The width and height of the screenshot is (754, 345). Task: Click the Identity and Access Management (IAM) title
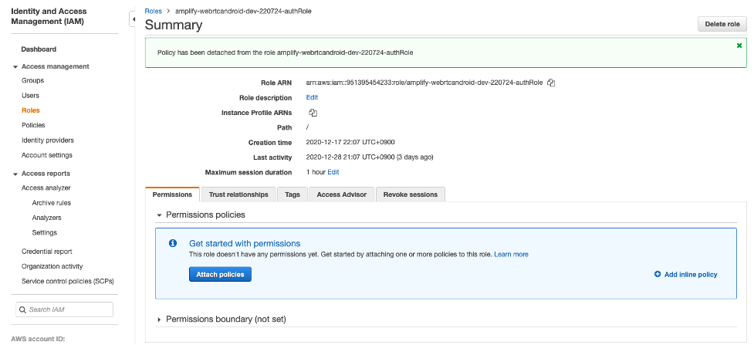pos(48,16)
